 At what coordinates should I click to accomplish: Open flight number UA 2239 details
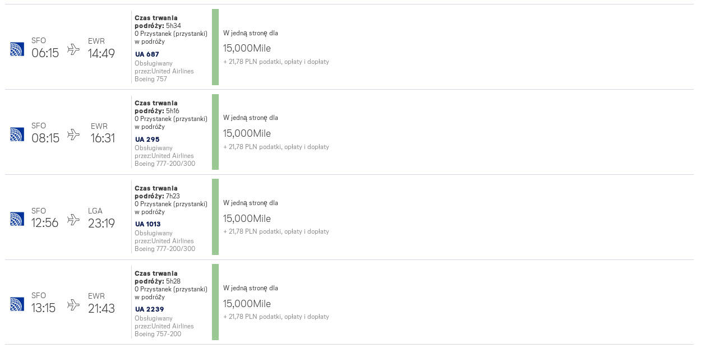point(149,309)
